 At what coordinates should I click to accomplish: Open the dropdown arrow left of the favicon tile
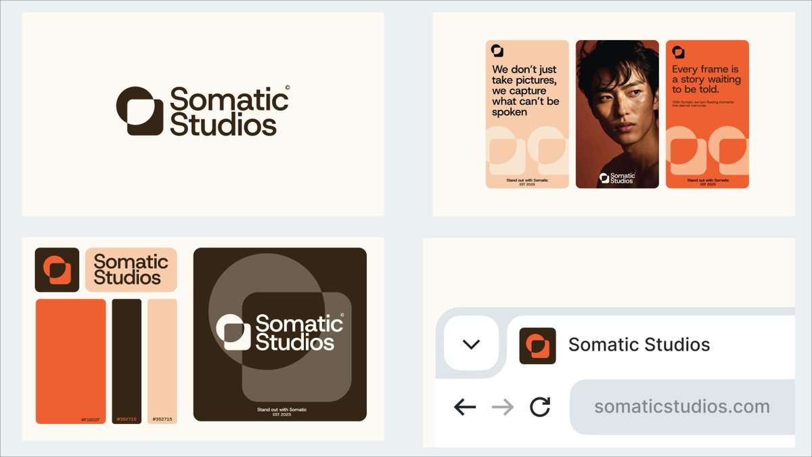tap(471, 344)
